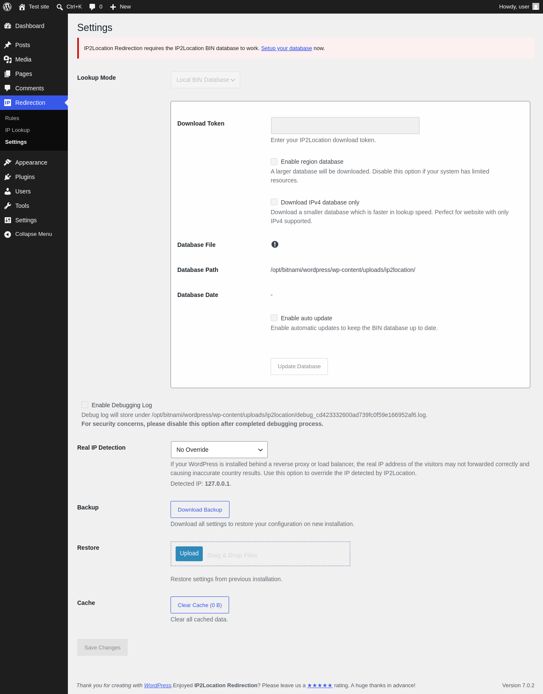Click the comments bubble icon in admin bar
Image resolution: width=543 pixels, height=694 pixels.
[x=92, y=7]
